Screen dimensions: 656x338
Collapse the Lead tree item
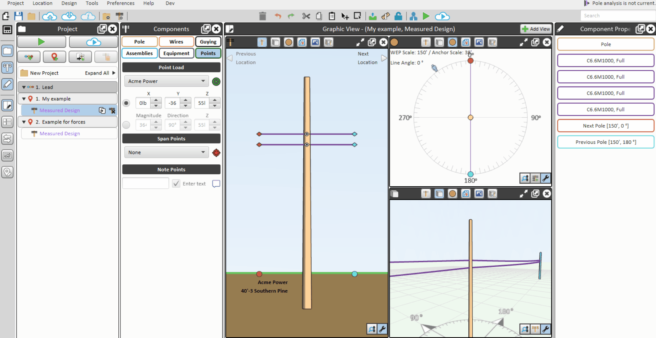pos(24,87)
